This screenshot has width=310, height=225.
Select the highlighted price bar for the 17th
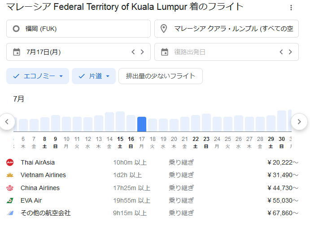click(x=142, y=124)
